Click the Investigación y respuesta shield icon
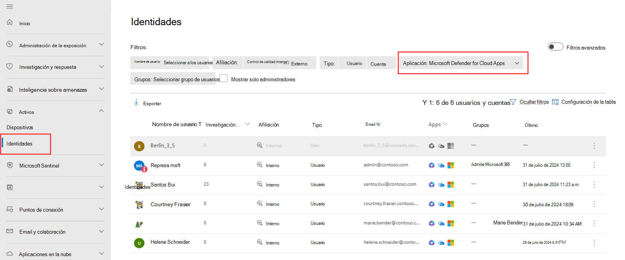 (x=10, y=66)
